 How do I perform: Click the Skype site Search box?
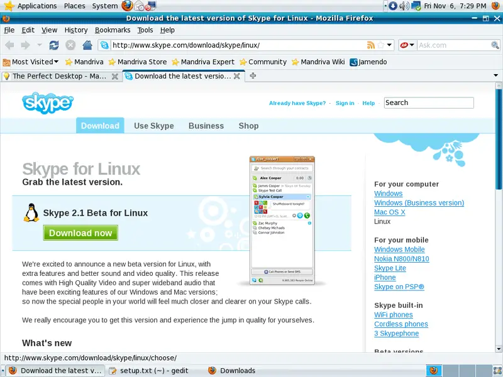pyautogui.click(x=429, y=103)
